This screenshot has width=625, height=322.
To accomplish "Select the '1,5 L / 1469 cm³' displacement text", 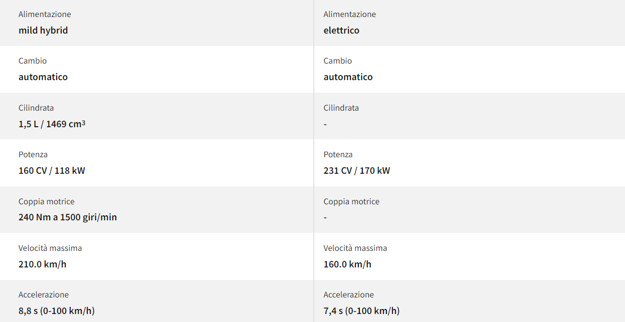I will click(52, 124).
